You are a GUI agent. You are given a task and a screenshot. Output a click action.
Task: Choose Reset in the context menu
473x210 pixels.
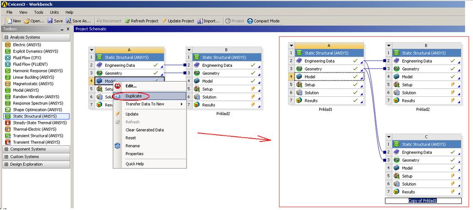coord(150,138)
